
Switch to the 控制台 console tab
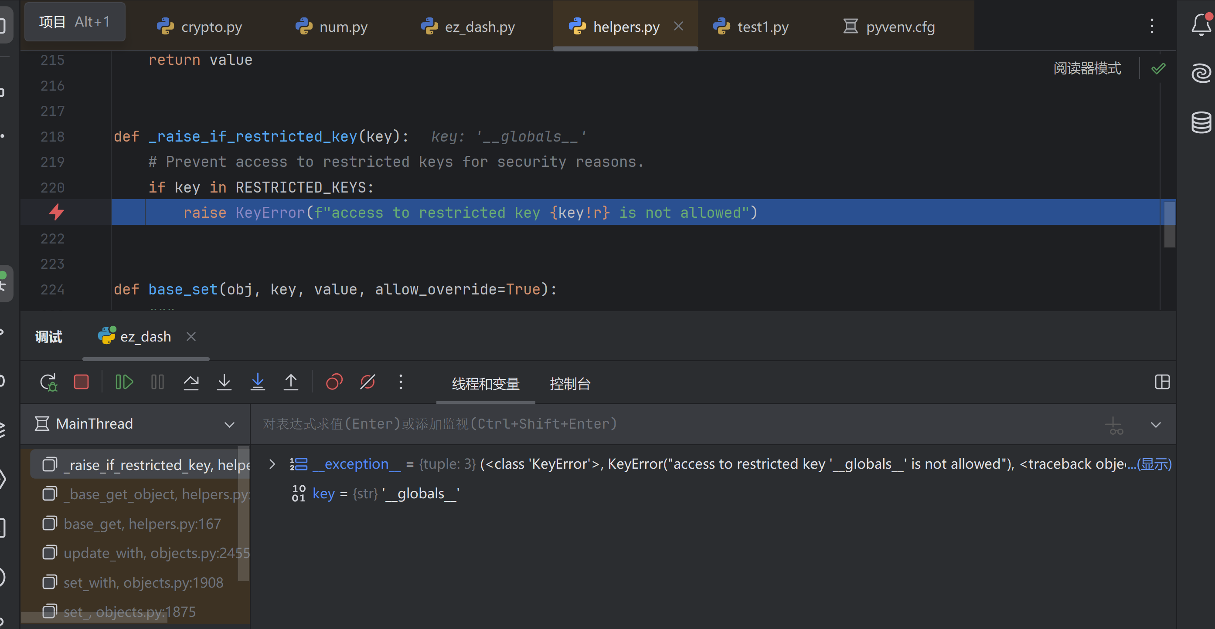coord(570,384)
